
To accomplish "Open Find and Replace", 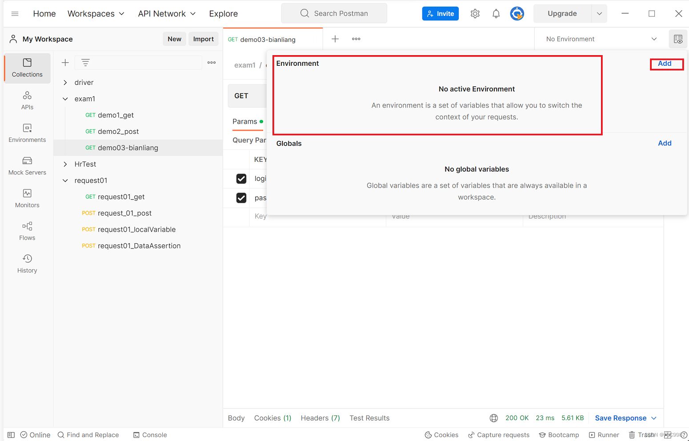I will [x=88, y=435].
